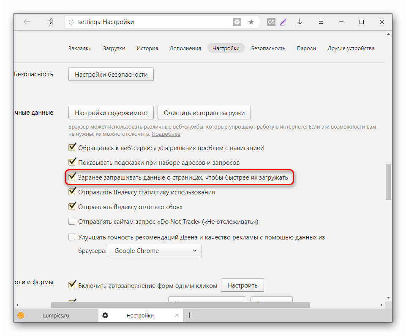This screenshot has width=406, height=336.
Task: Enable the Do Not Track request checkbox
Action: click(x=72, y=221)
